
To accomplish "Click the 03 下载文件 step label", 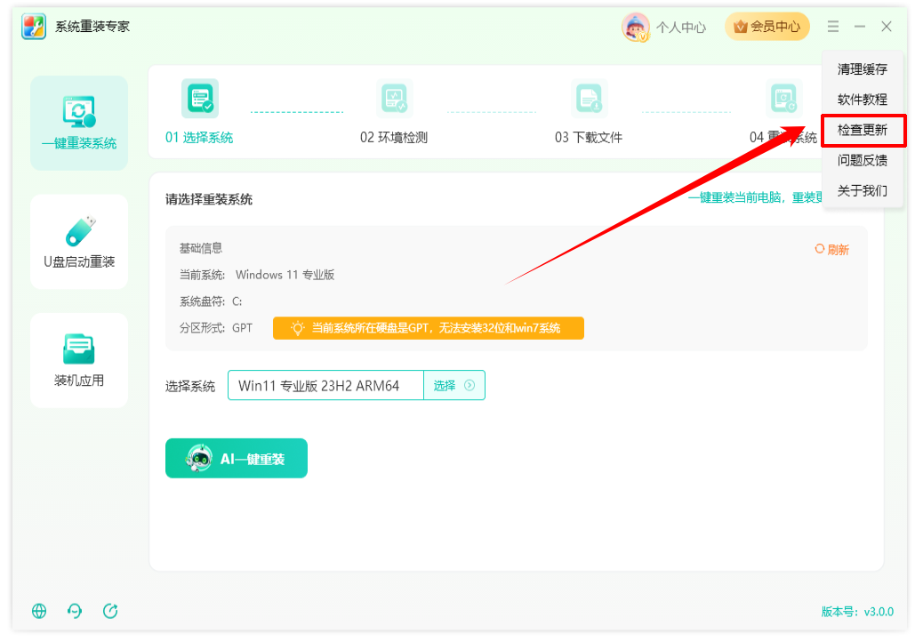I will [589, 138].
